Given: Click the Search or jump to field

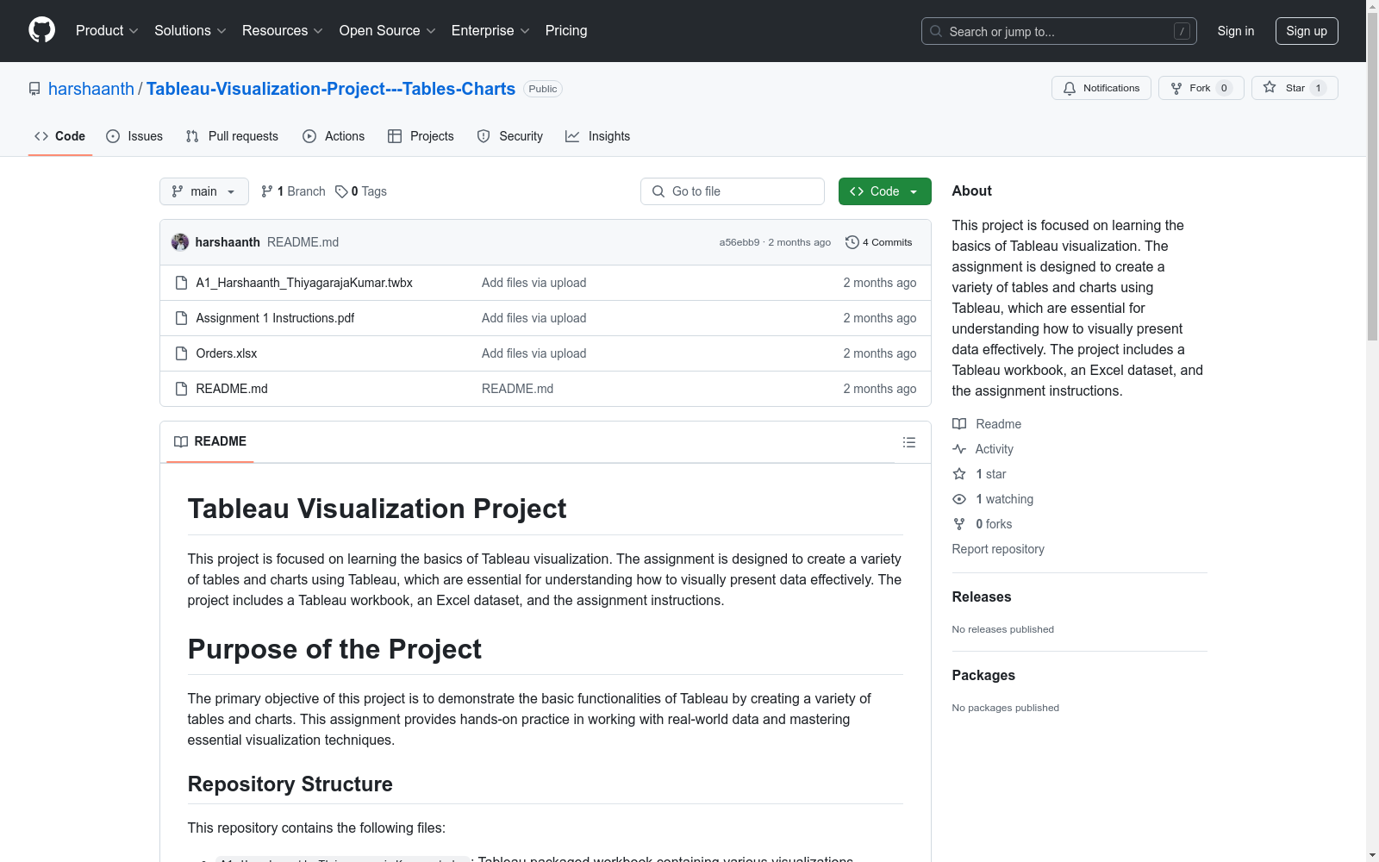Looking at the screenshot, I should pyautogui.click(x=1059, y=31).
